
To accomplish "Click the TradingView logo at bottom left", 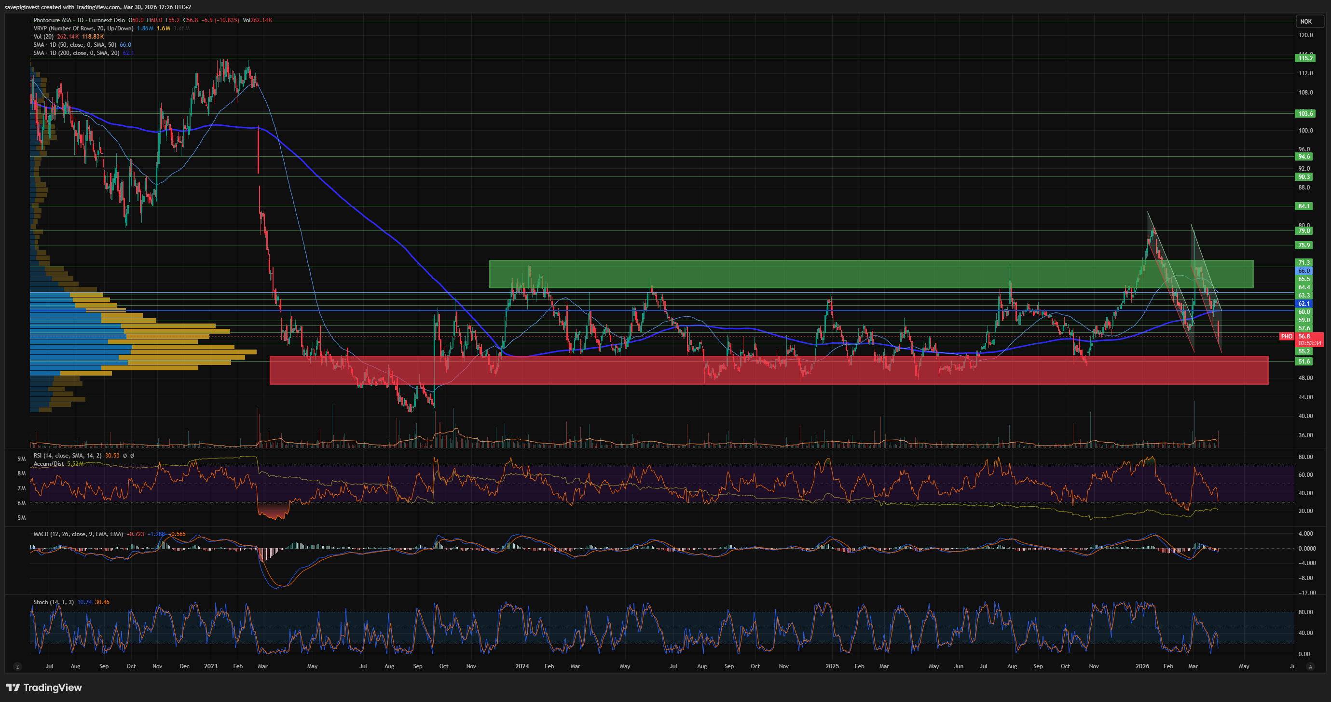I will (x=44, y=687).
